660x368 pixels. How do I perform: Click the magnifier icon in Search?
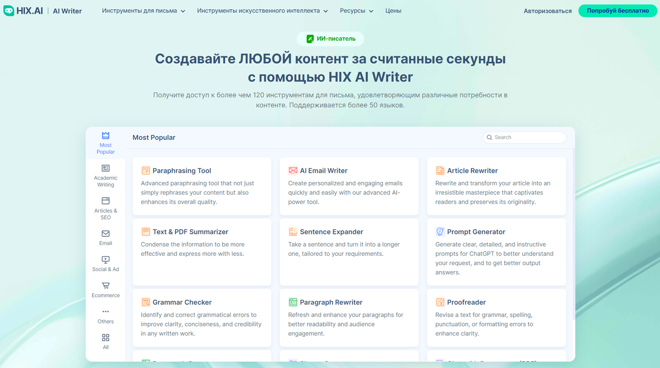(x=490, y=138)
